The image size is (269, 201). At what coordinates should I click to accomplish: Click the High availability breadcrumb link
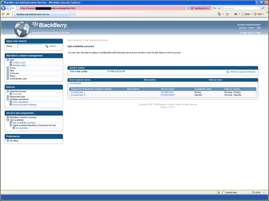pos(75,40)
